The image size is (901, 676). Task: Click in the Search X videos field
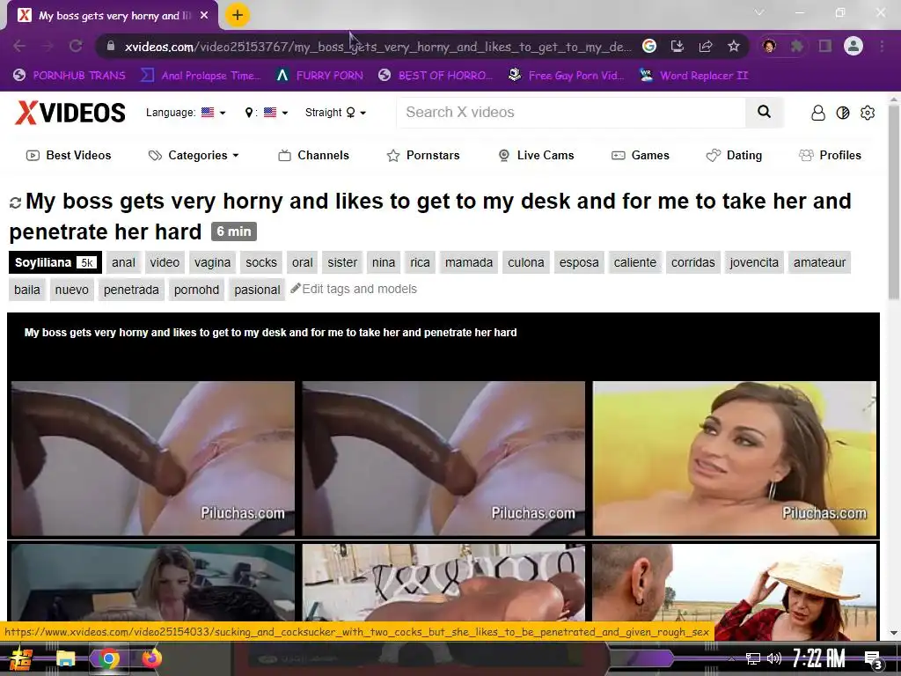point(571,112)
